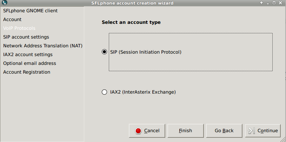Click the arrow icon on Continue button
Screen dimensions: 286x142
click(251, 131)
